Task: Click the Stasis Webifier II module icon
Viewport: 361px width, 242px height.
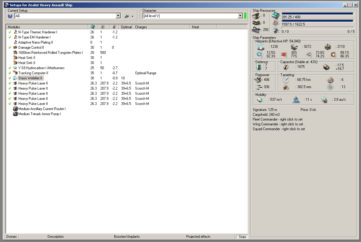Action: point(15,78)
